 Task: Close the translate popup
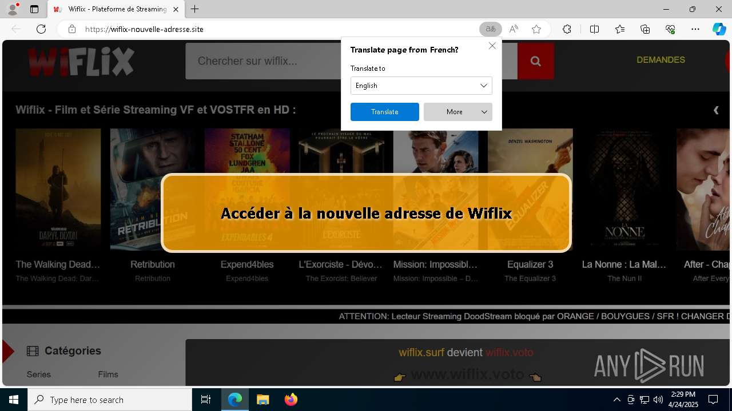click(x=492, y=46)
